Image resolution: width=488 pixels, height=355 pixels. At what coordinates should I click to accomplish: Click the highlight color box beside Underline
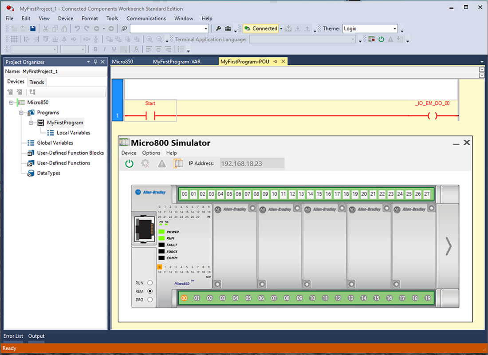[124, 49]
